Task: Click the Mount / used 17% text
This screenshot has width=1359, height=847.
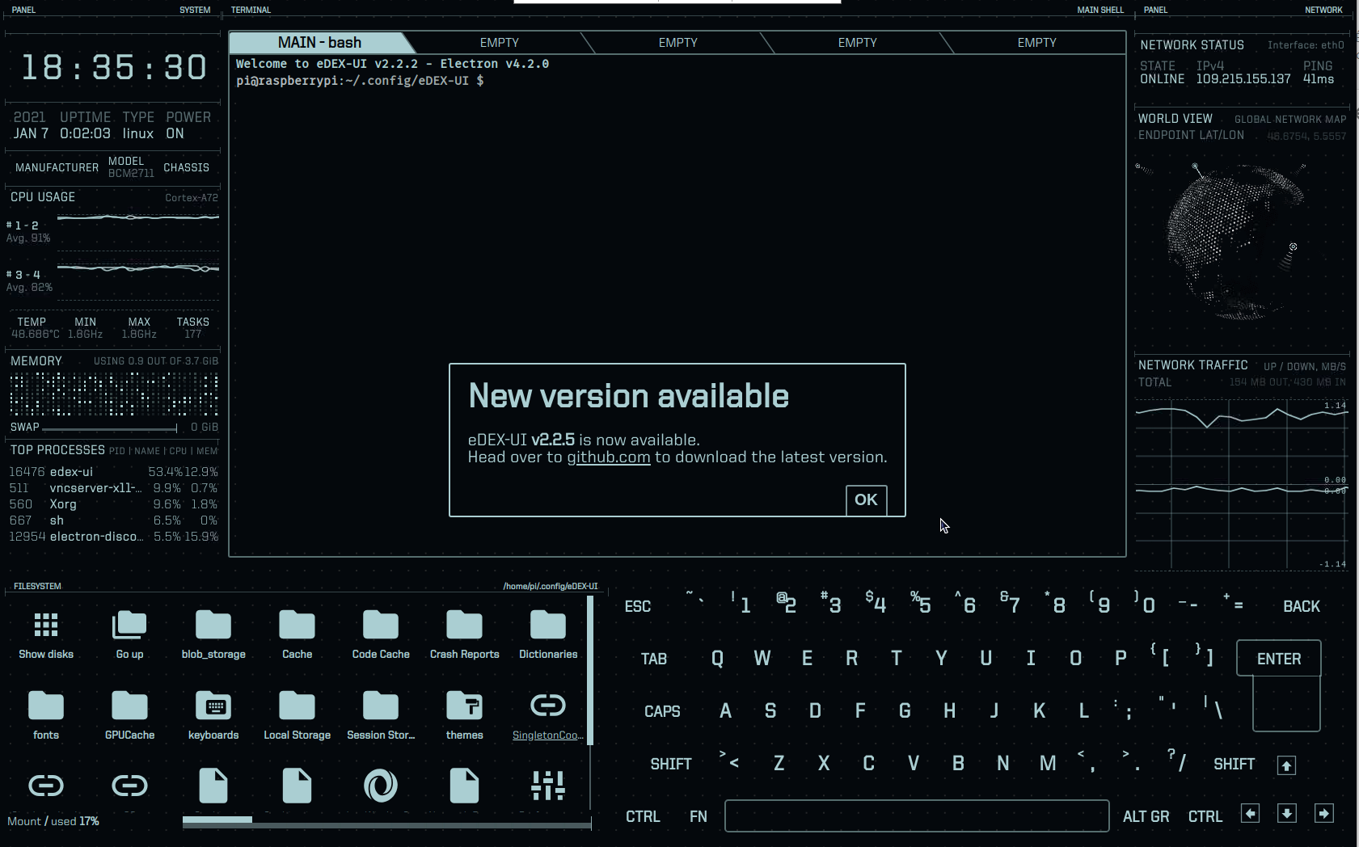Action: pos(53,821)
